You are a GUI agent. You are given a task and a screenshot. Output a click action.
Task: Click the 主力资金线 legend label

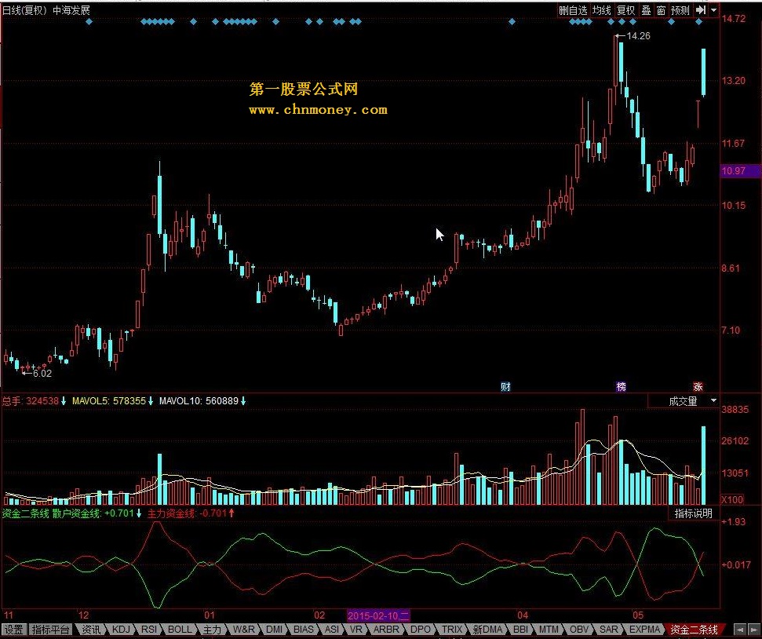[171, 513]
